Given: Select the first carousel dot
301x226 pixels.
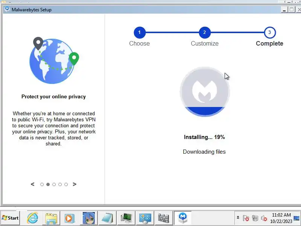Looking at the screenshot, I should coord(42,185).
